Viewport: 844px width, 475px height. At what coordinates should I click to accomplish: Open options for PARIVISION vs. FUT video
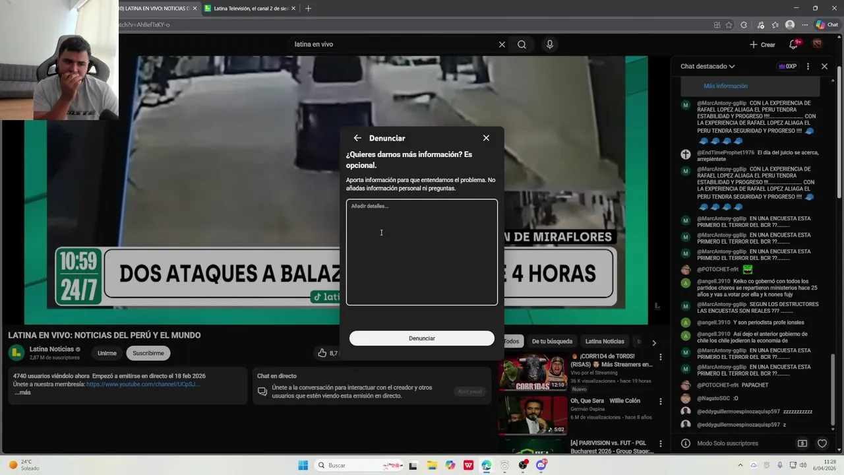[x=660, y=443]
